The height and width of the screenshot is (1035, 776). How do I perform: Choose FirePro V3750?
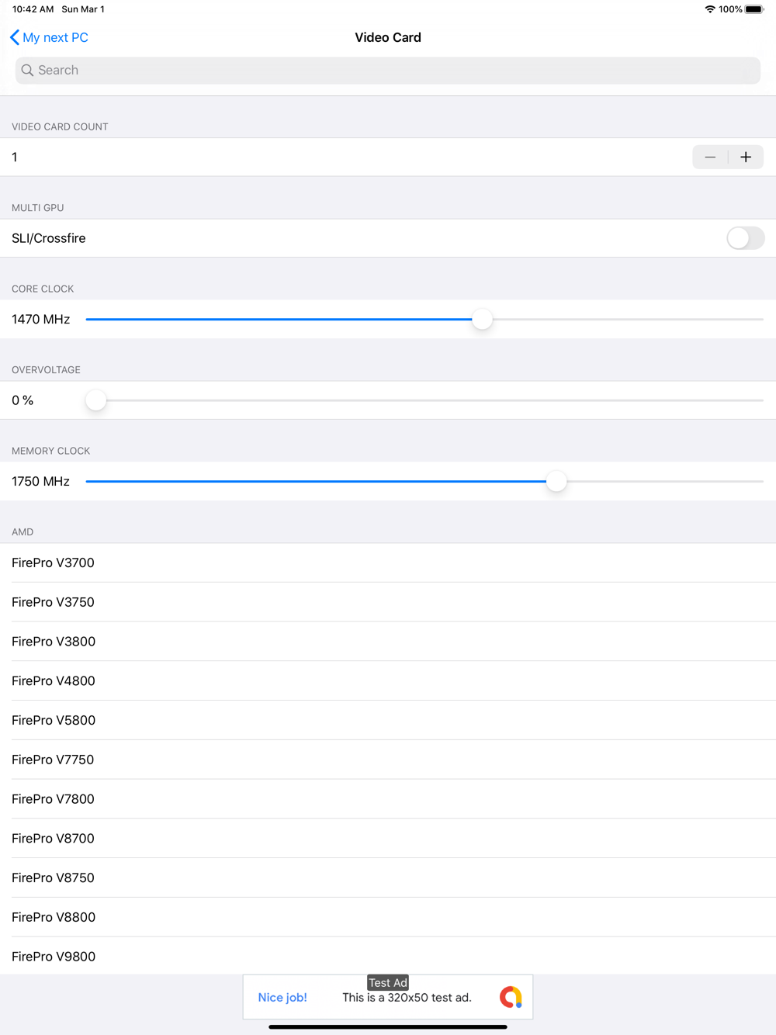click(x=388, y=602)
